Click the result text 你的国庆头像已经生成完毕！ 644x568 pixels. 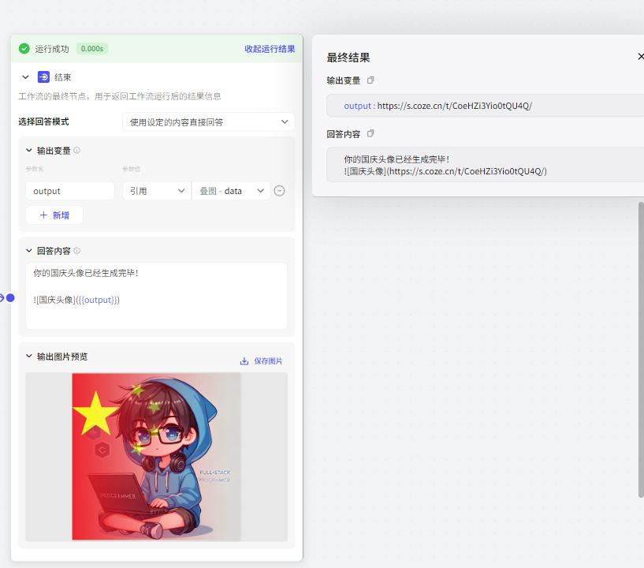click(396, 159)
